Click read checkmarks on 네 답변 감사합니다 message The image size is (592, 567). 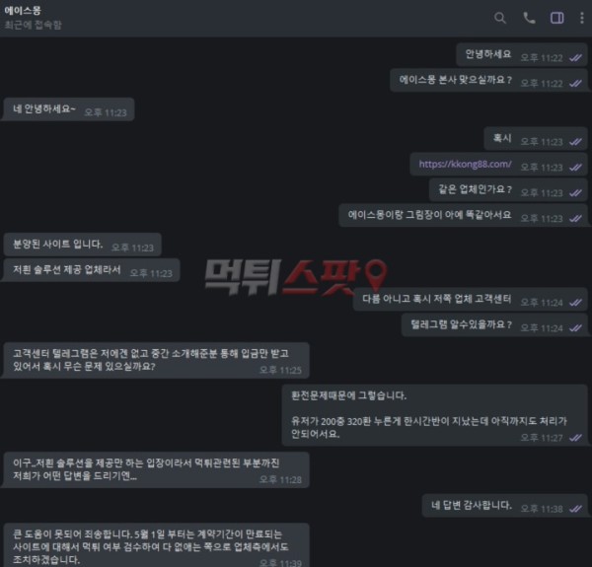coord(575,509)
